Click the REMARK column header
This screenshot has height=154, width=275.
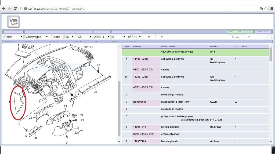tap(214, 47)
